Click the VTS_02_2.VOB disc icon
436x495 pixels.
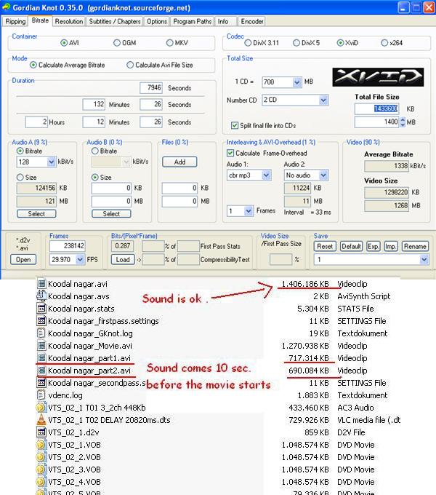coord(41,457)
